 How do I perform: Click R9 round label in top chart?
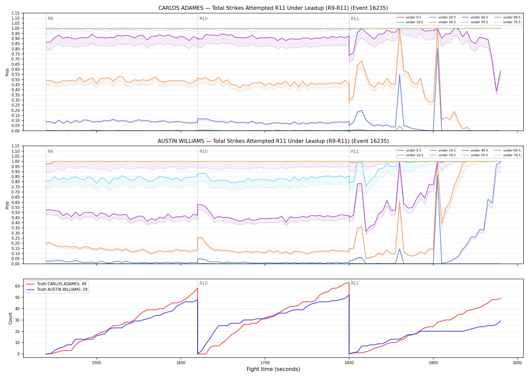coord(50,19)
